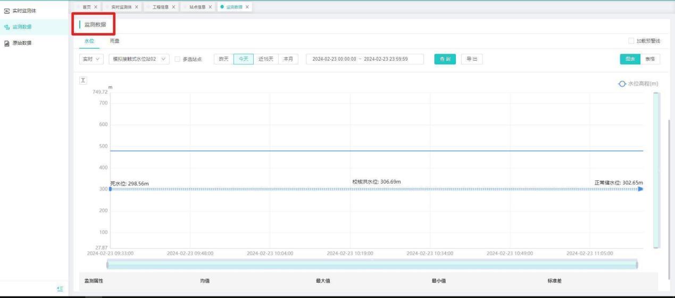Switch to the 雨量 tab

coord(114,41)
